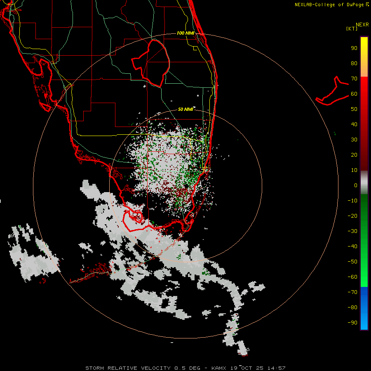Image resolution: width=371 pixels, height=371 pixels.
Task: Click the -50 value on velocity scale
Action: (352, 262)
